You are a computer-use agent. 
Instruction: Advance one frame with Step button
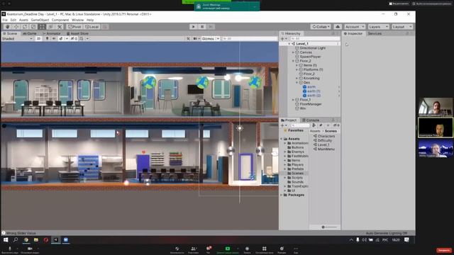[x=211, y=27]
